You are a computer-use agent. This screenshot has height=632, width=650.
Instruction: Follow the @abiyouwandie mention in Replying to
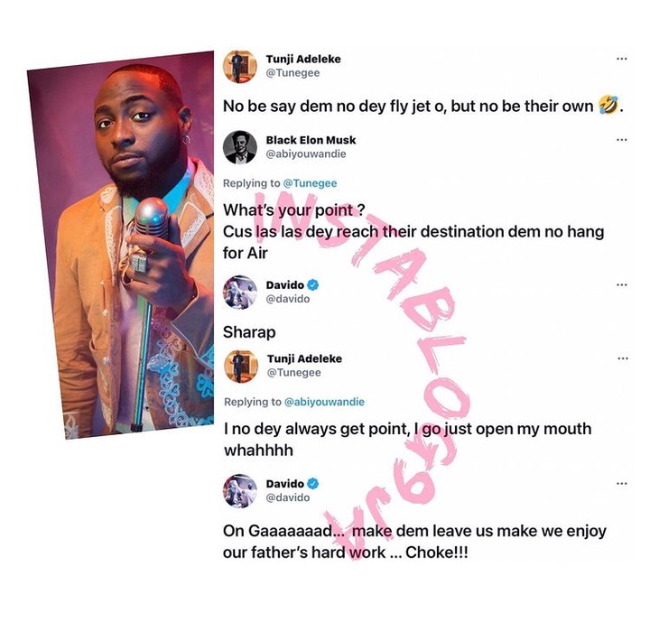pos(324,402)
